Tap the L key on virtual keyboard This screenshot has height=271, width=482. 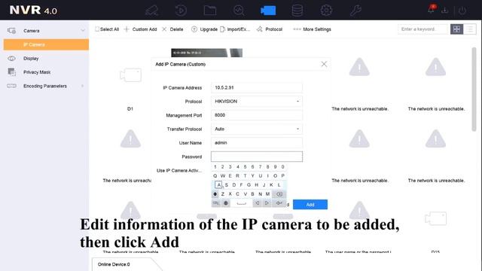point(279,185)
